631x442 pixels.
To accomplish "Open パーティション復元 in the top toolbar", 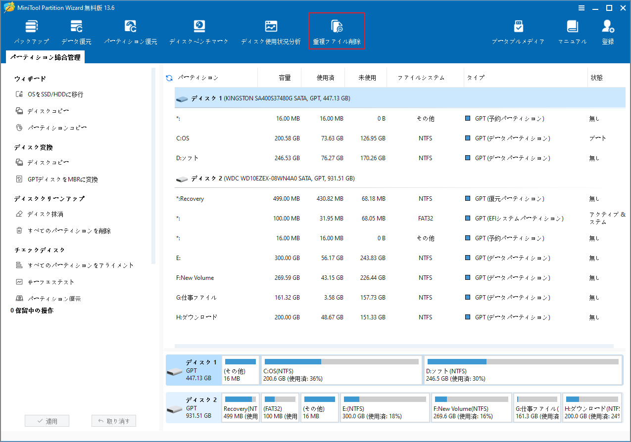I will pos(131,33).
